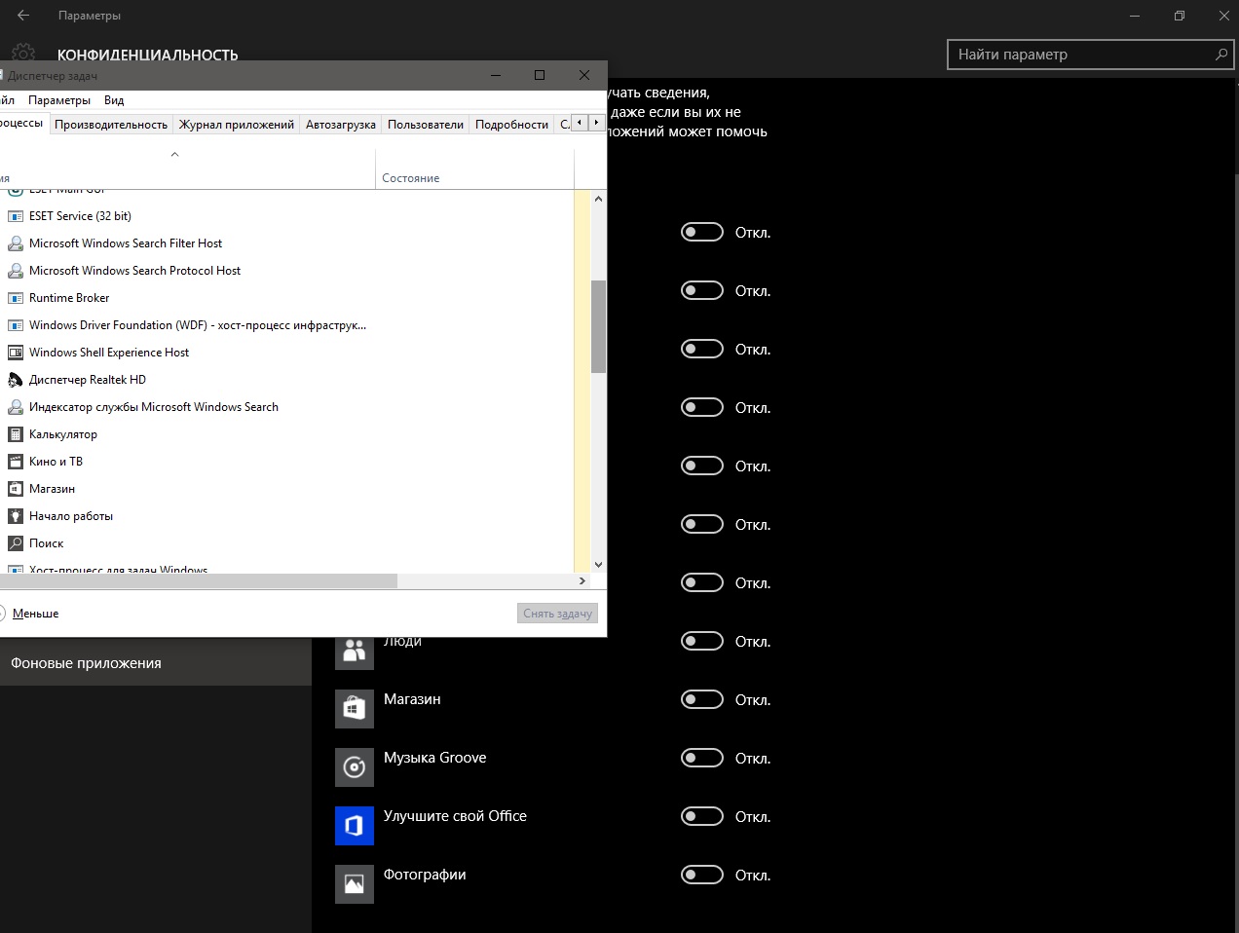Turn on background toggle for Магазин
The height and width of the screenshot is (933, 1239).
coord(702,699)
